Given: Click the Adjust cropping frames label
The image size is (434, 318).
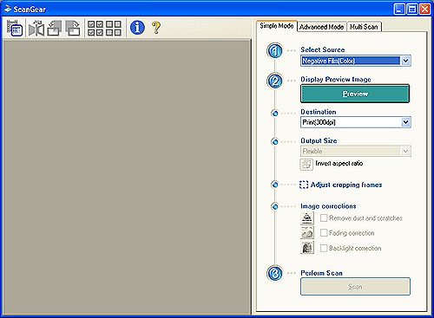Looking at the screenshot, I should click(346, 185).
